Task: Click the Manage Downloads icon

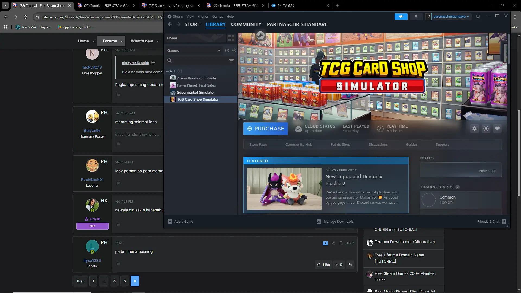Action: click(319, 222)
